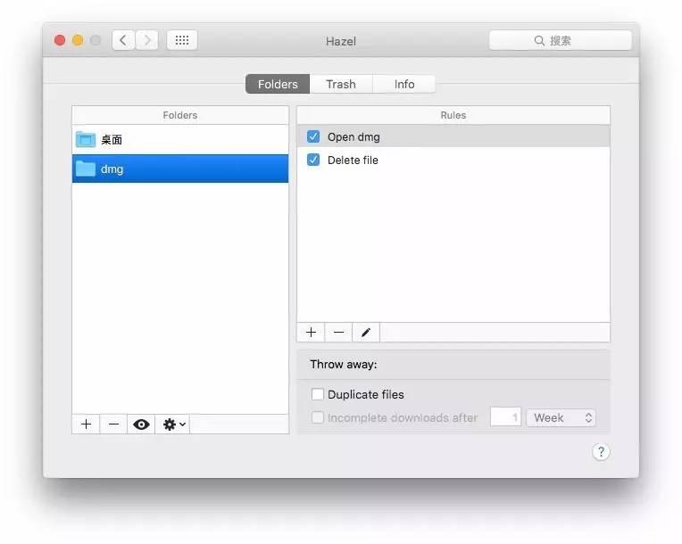Viewport: 682px width, 544px height.
Task: Minimize window with yellow button
Action: 78,40
